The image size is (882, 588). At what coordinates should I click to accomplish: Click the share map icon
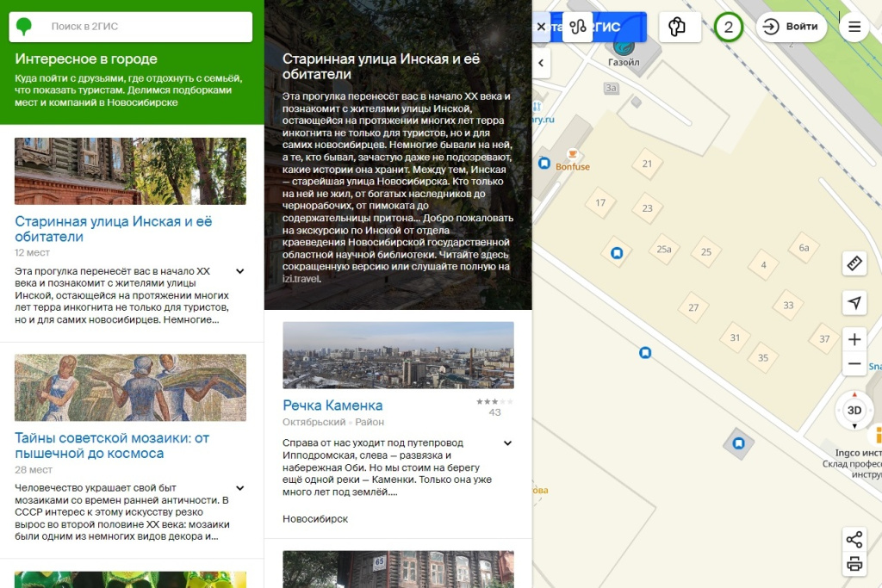pos(854,540)
